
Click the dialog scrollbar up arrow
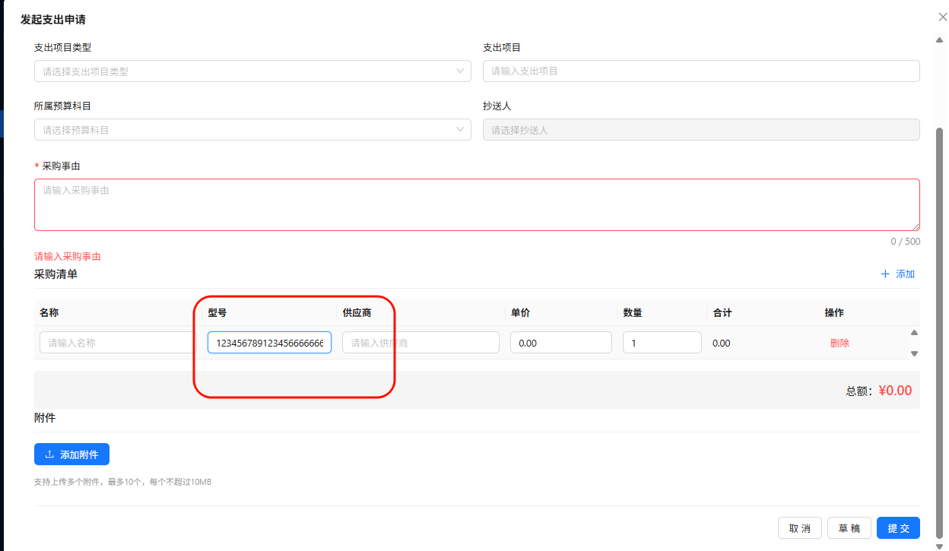click(x=939, y=39)
